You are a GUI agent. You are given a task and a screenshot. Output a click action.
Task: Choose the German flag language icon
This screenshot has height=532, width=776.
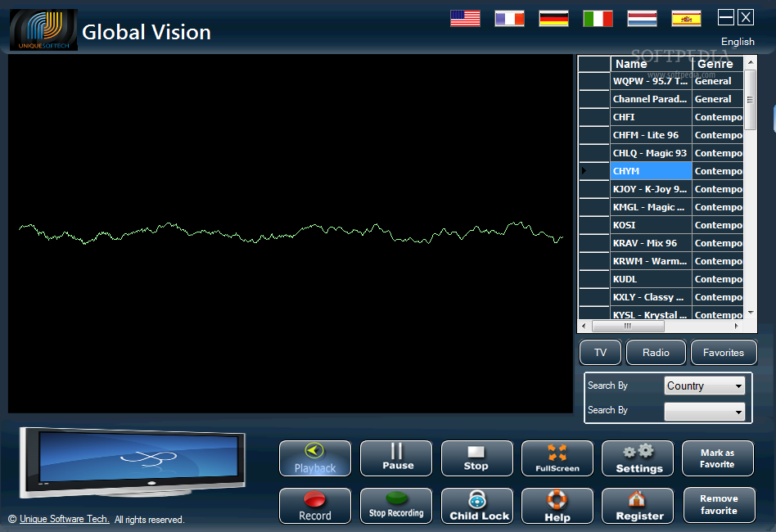click(x=554, y=18)
